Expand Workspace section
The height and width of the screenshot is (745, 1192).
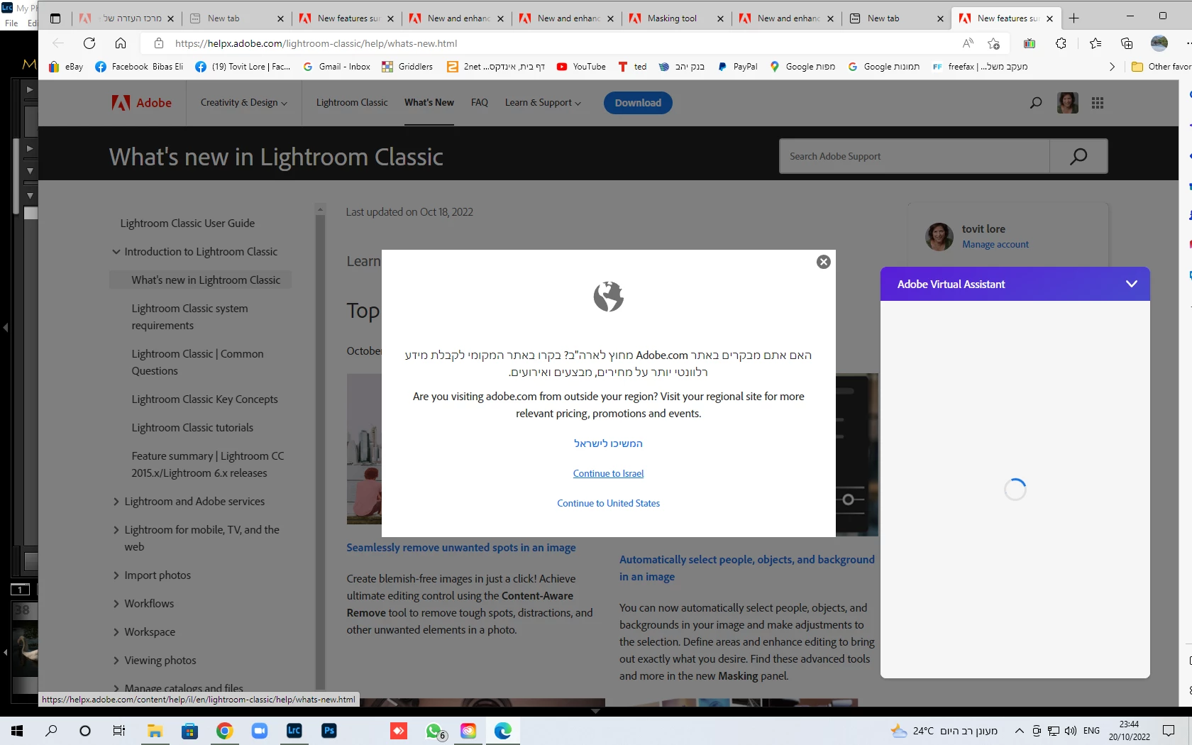tap(116, 632)
